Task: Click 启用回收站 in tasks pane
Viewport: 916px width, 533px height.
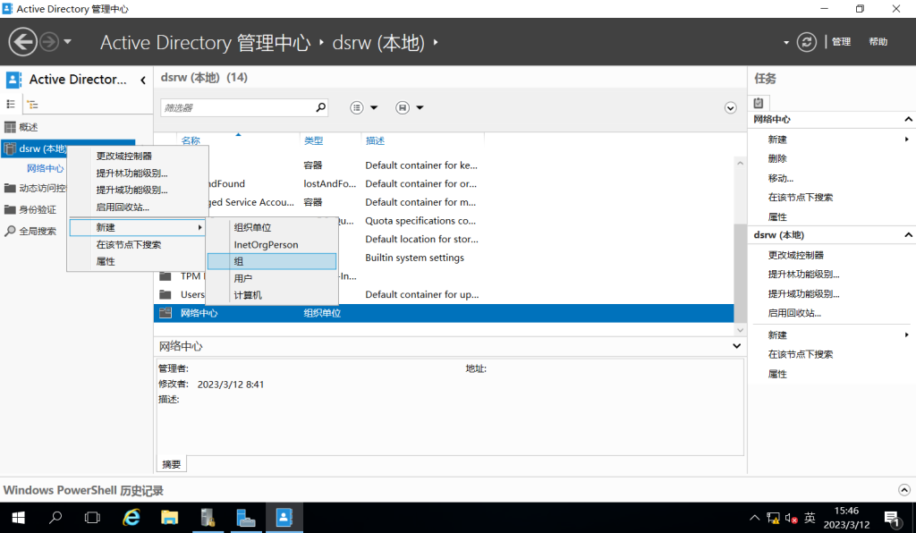Action: coord(794,313)
